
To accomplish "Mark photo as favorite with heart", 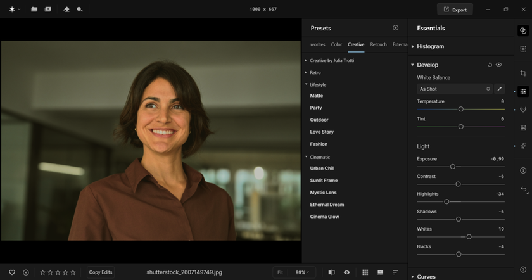I will coord(12,272).
